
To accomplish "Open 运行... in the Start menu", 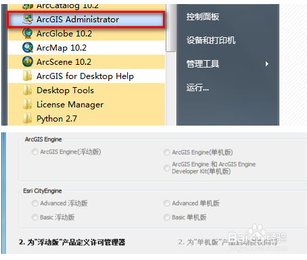I will coord(197,87).
